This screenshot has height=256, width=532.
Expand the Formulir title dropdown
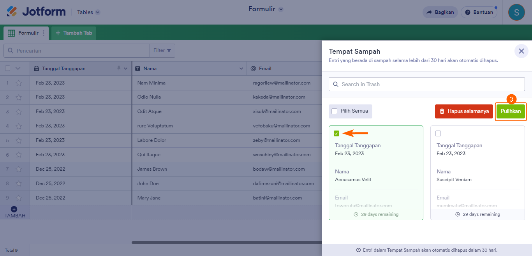[281, 9]
